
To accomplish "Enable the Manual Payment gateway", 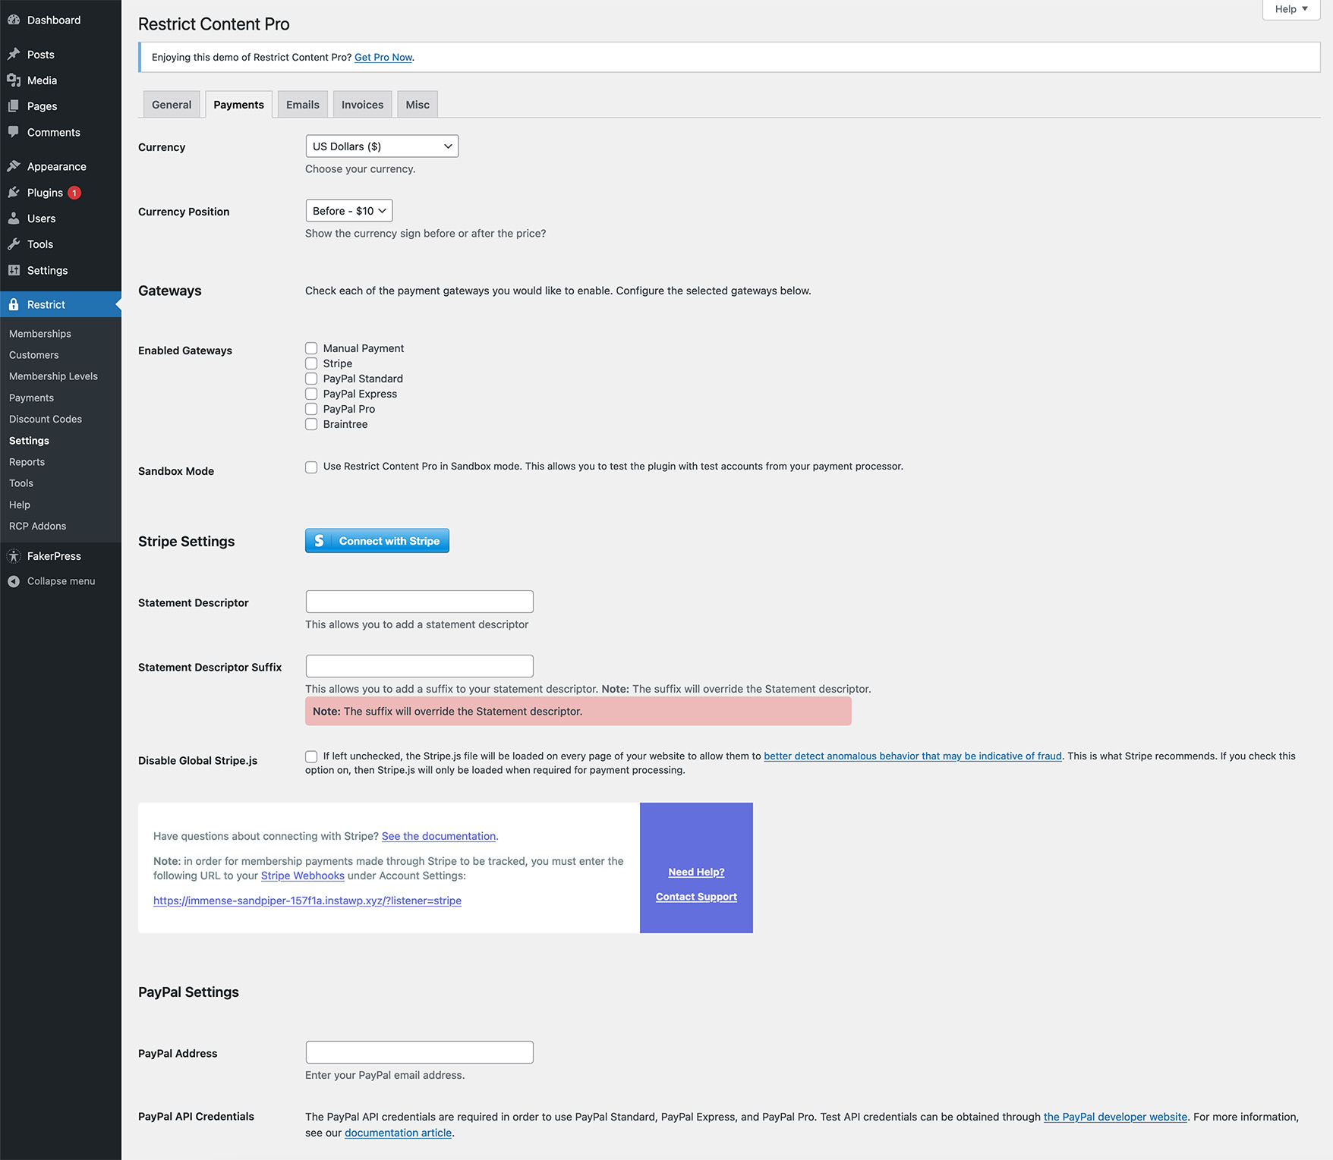I will click(x=311, y=348).
